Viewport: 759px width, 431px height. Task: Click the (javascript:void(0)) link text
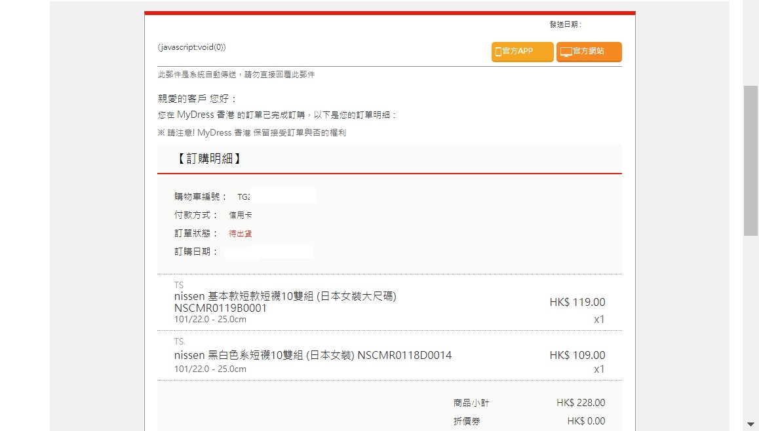click(x=191, y=47)
